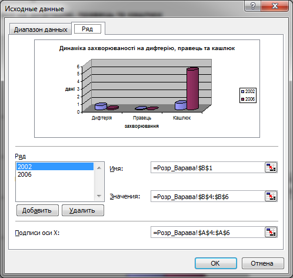Click into the Имя input field
293x278 pixels.
pyautogui.click(x=208, y=167)
